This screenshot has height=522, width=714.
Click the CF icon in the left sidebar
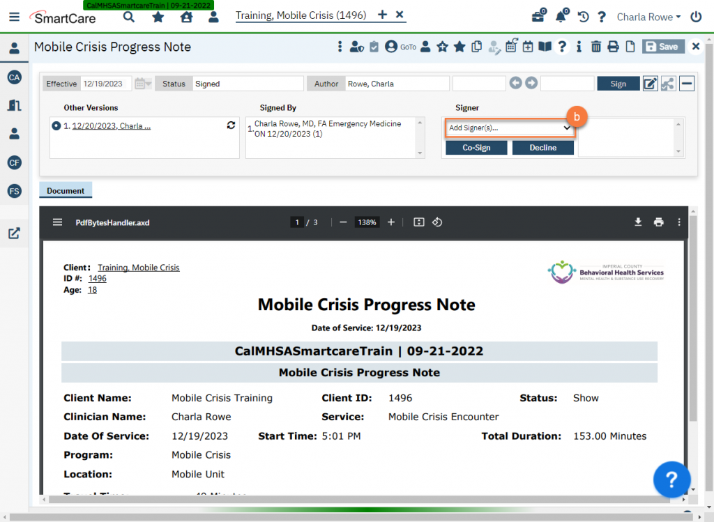click(x=15, y=162)
